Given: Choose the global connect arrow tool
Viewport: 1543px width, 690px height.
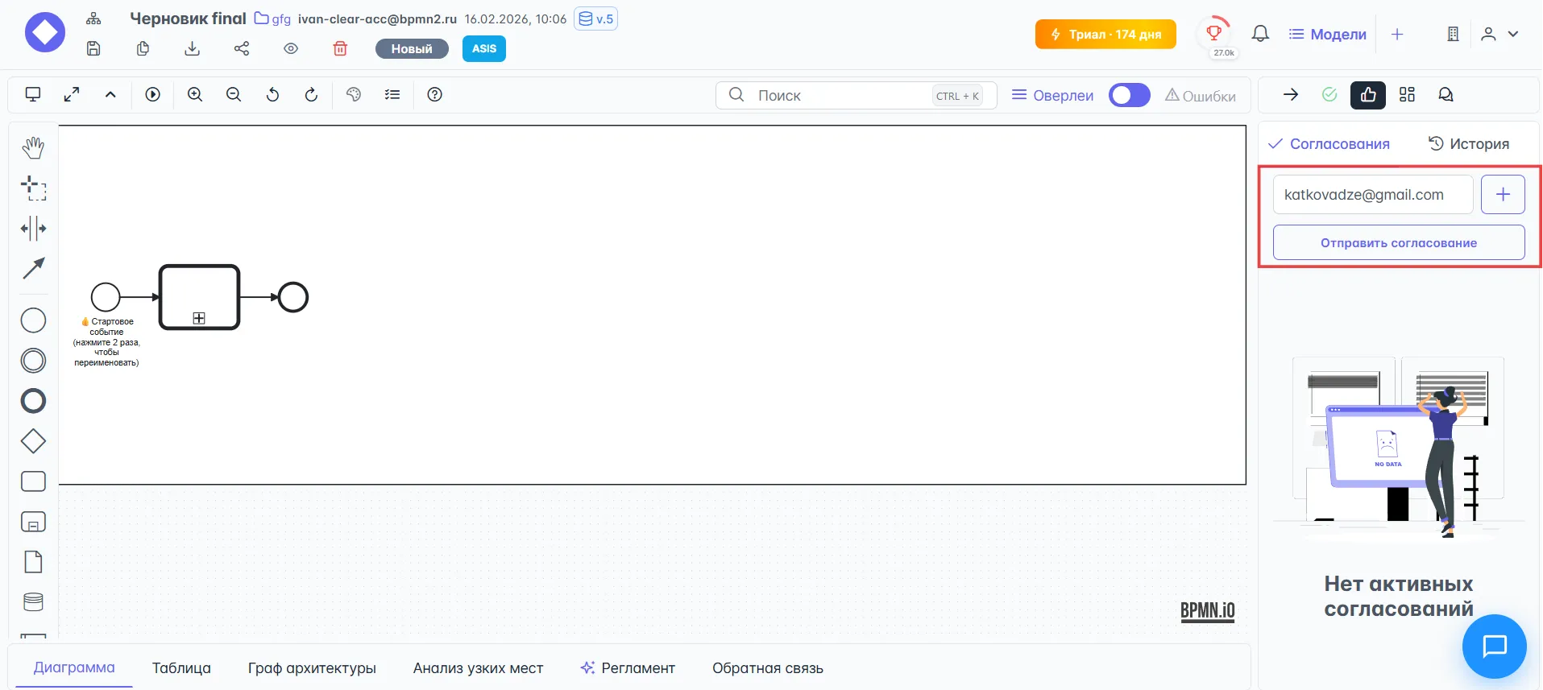Looking at the screenshot, I should [x=33, y=268].
